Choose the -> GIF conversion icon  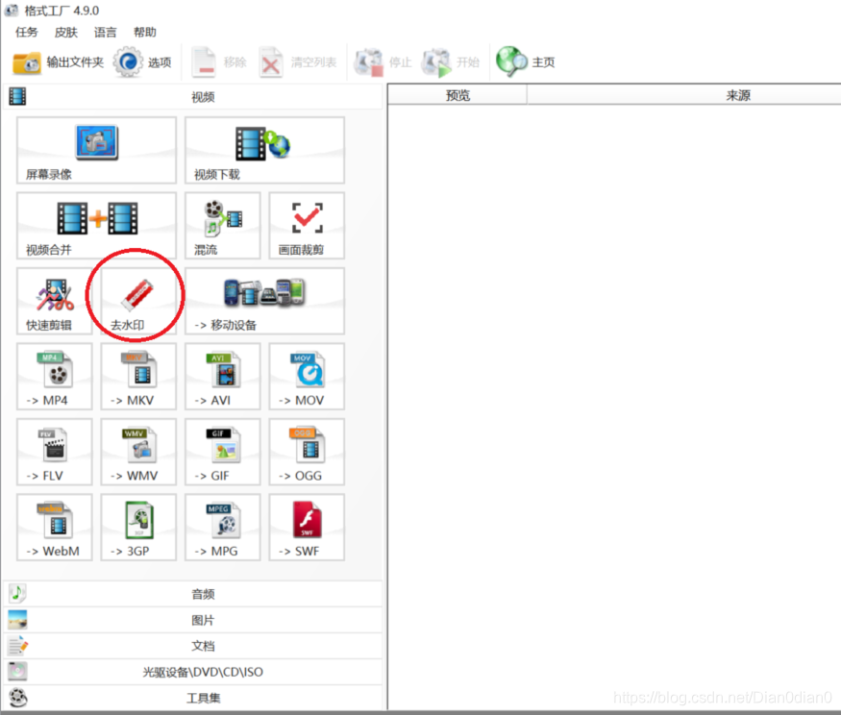point(223,453)
